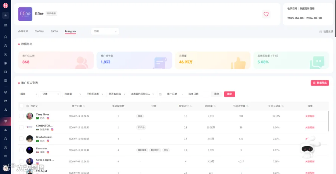Image resolution: width=336 pixels, height=174 pixels.
Task: Click the 我要反馈 feedback link
Action: [328, 32]
